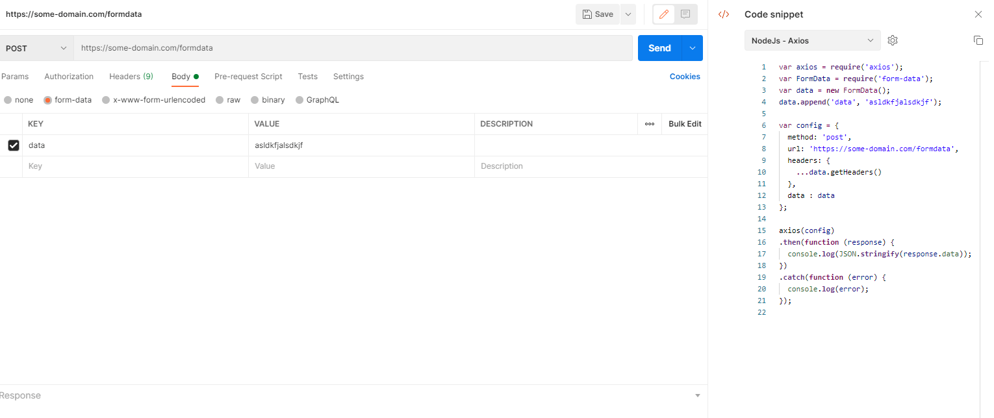Open the NodeJs - Axios language dropdown
994x418 pixels.
812,40
